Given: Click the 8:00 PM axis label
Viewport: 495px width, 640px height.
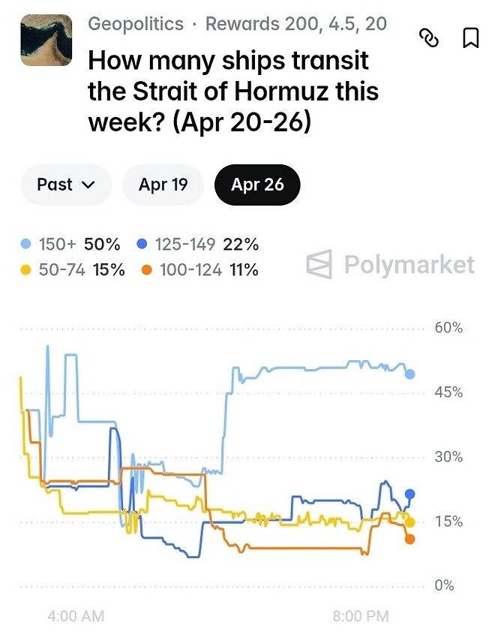Looking at the screenshot, I should (361, 616).
